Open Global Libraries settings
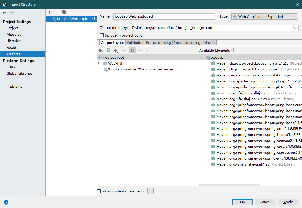Screen dimensions: 302x208 point(20,74)
